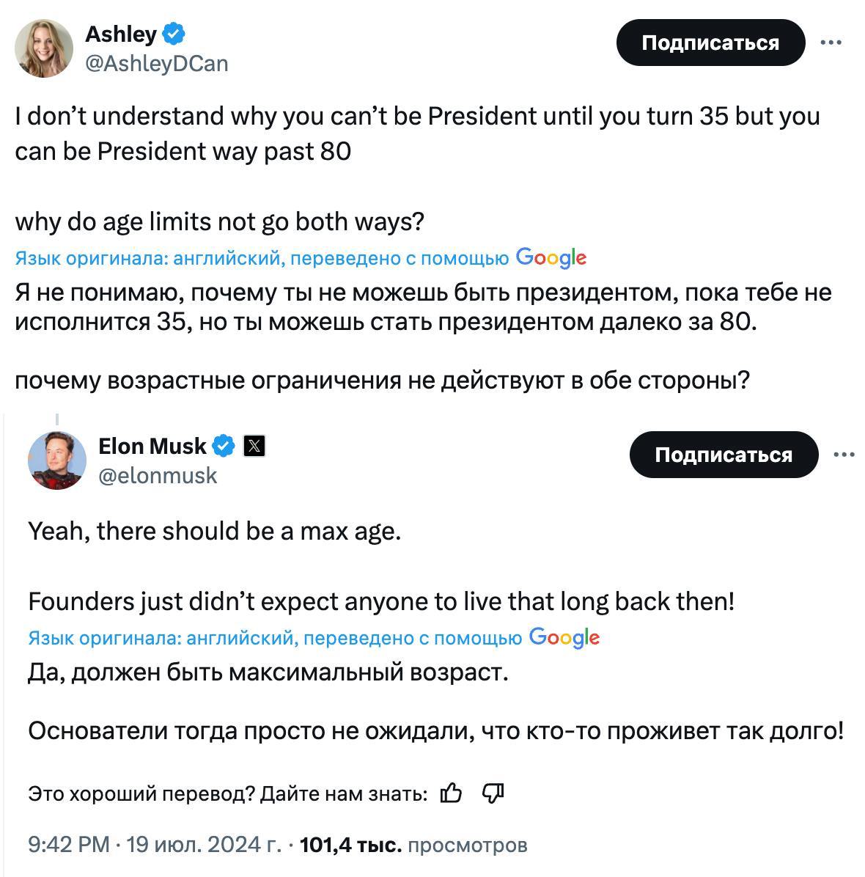Click the @elonmusk handle

pyautogui.click(x=158, y=476)
